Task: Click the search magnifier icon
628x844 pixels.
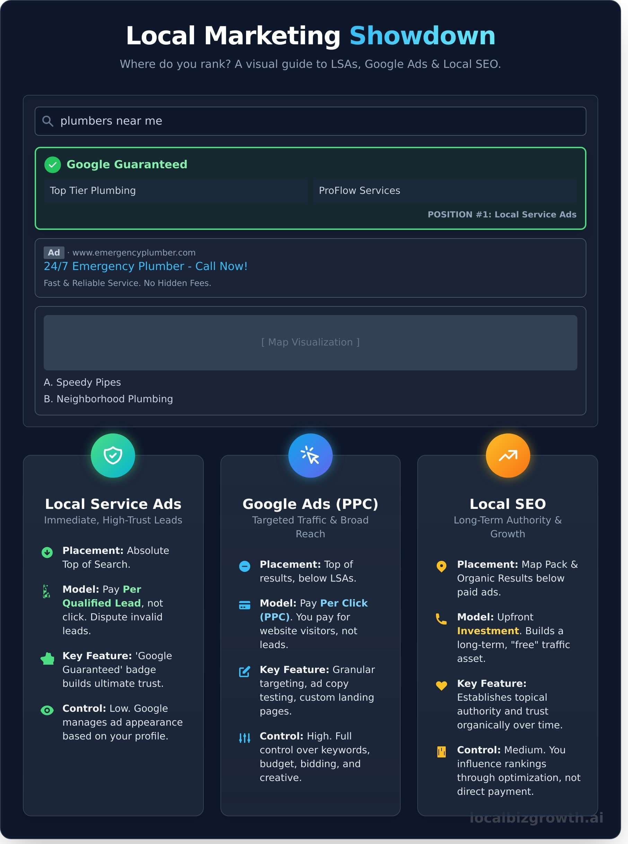Action: (47, 121)
